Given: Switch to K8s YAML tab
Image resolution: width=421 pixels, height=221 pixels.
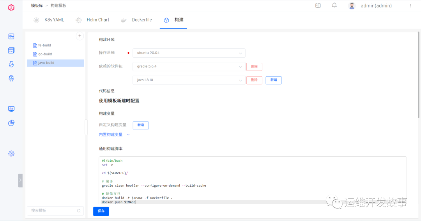Looking at the screenshot, I should tap(49, 20).
